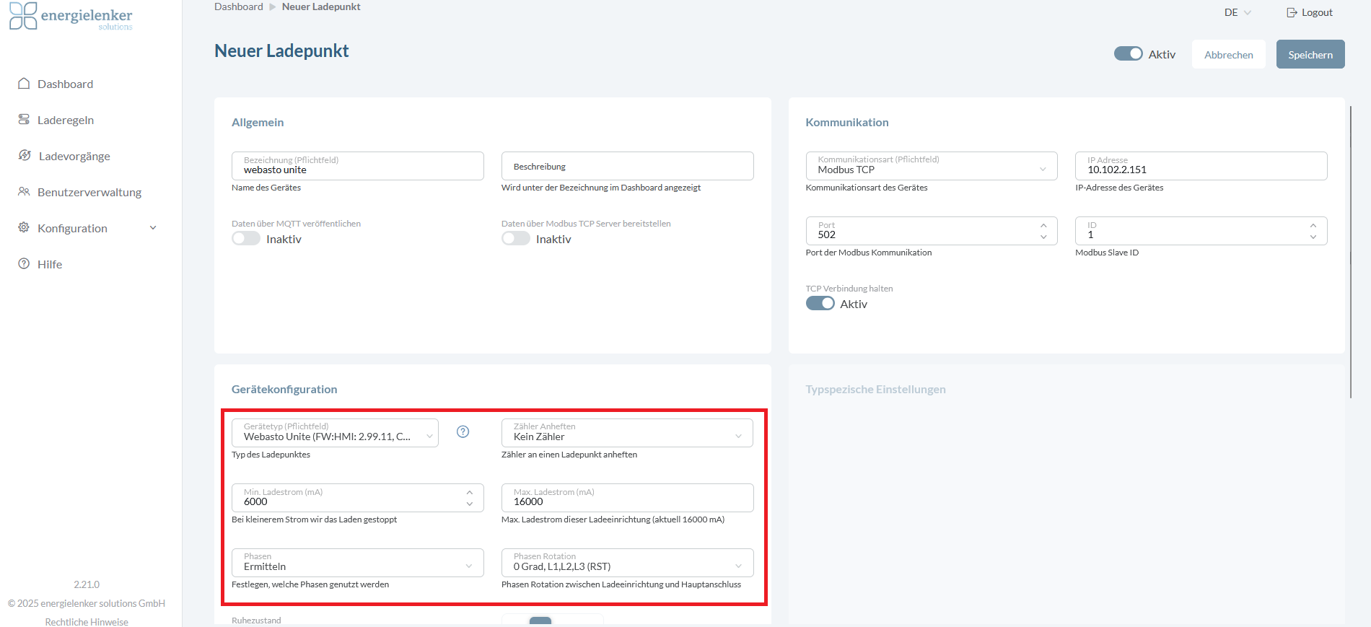Expand the Konfiguration sidebar submenu chevron

(153, 228)
